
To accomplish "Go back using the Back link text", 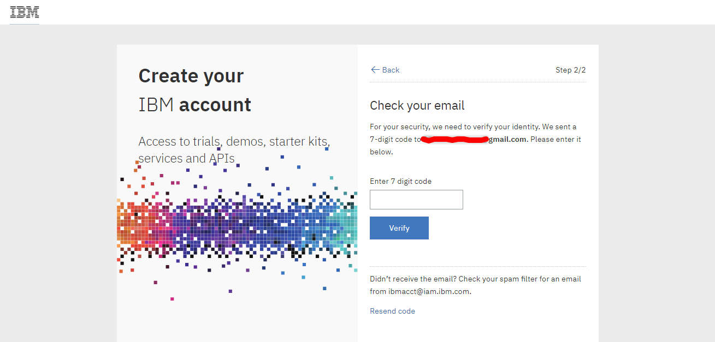I will (x=391, y=70).
